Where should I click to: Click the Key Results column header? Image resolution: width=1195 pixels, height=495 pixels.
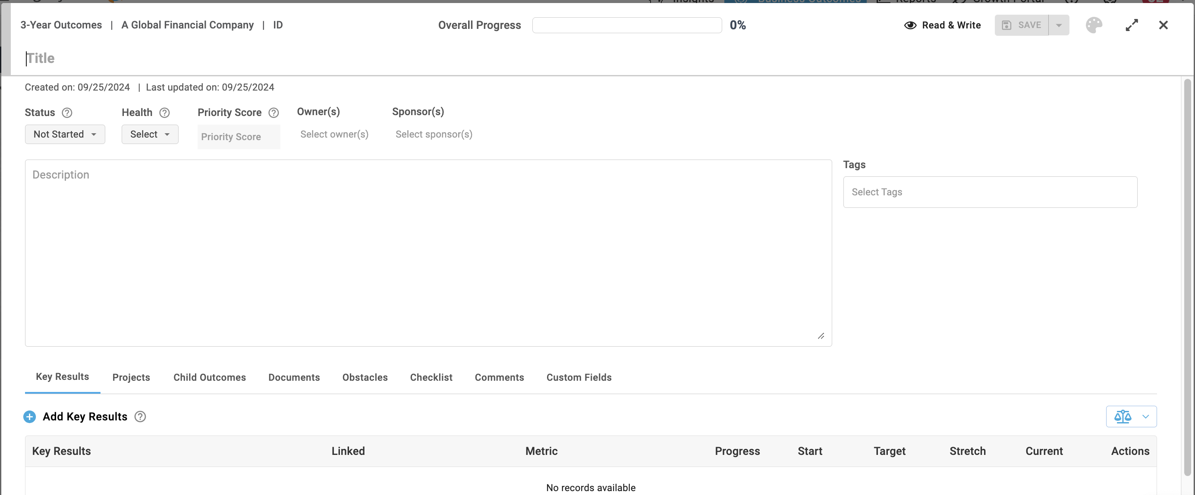pos(62,451)
